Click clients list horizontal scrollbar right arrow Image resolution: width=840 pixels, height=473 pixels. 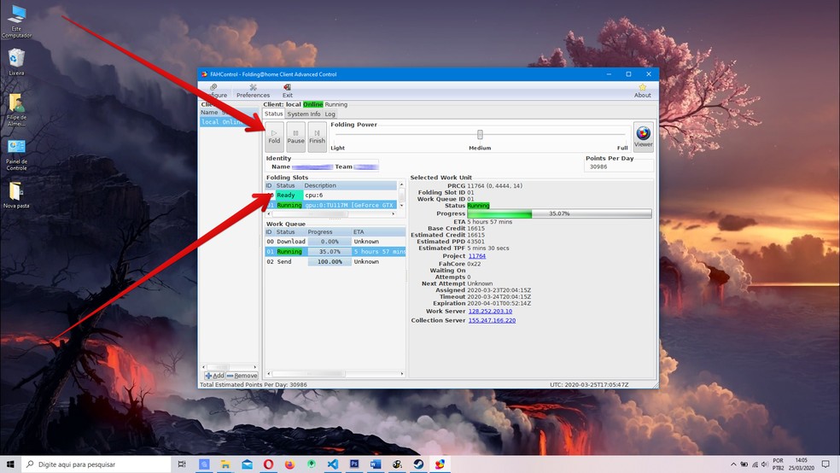[x=255, y=367]
